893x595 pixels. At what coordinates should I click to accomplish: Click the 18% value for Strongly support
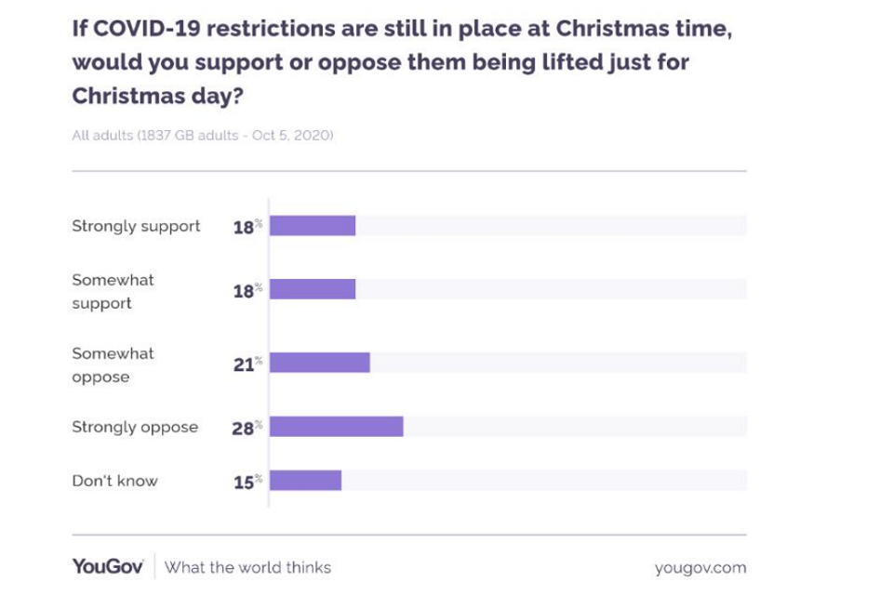pos(247,227)
